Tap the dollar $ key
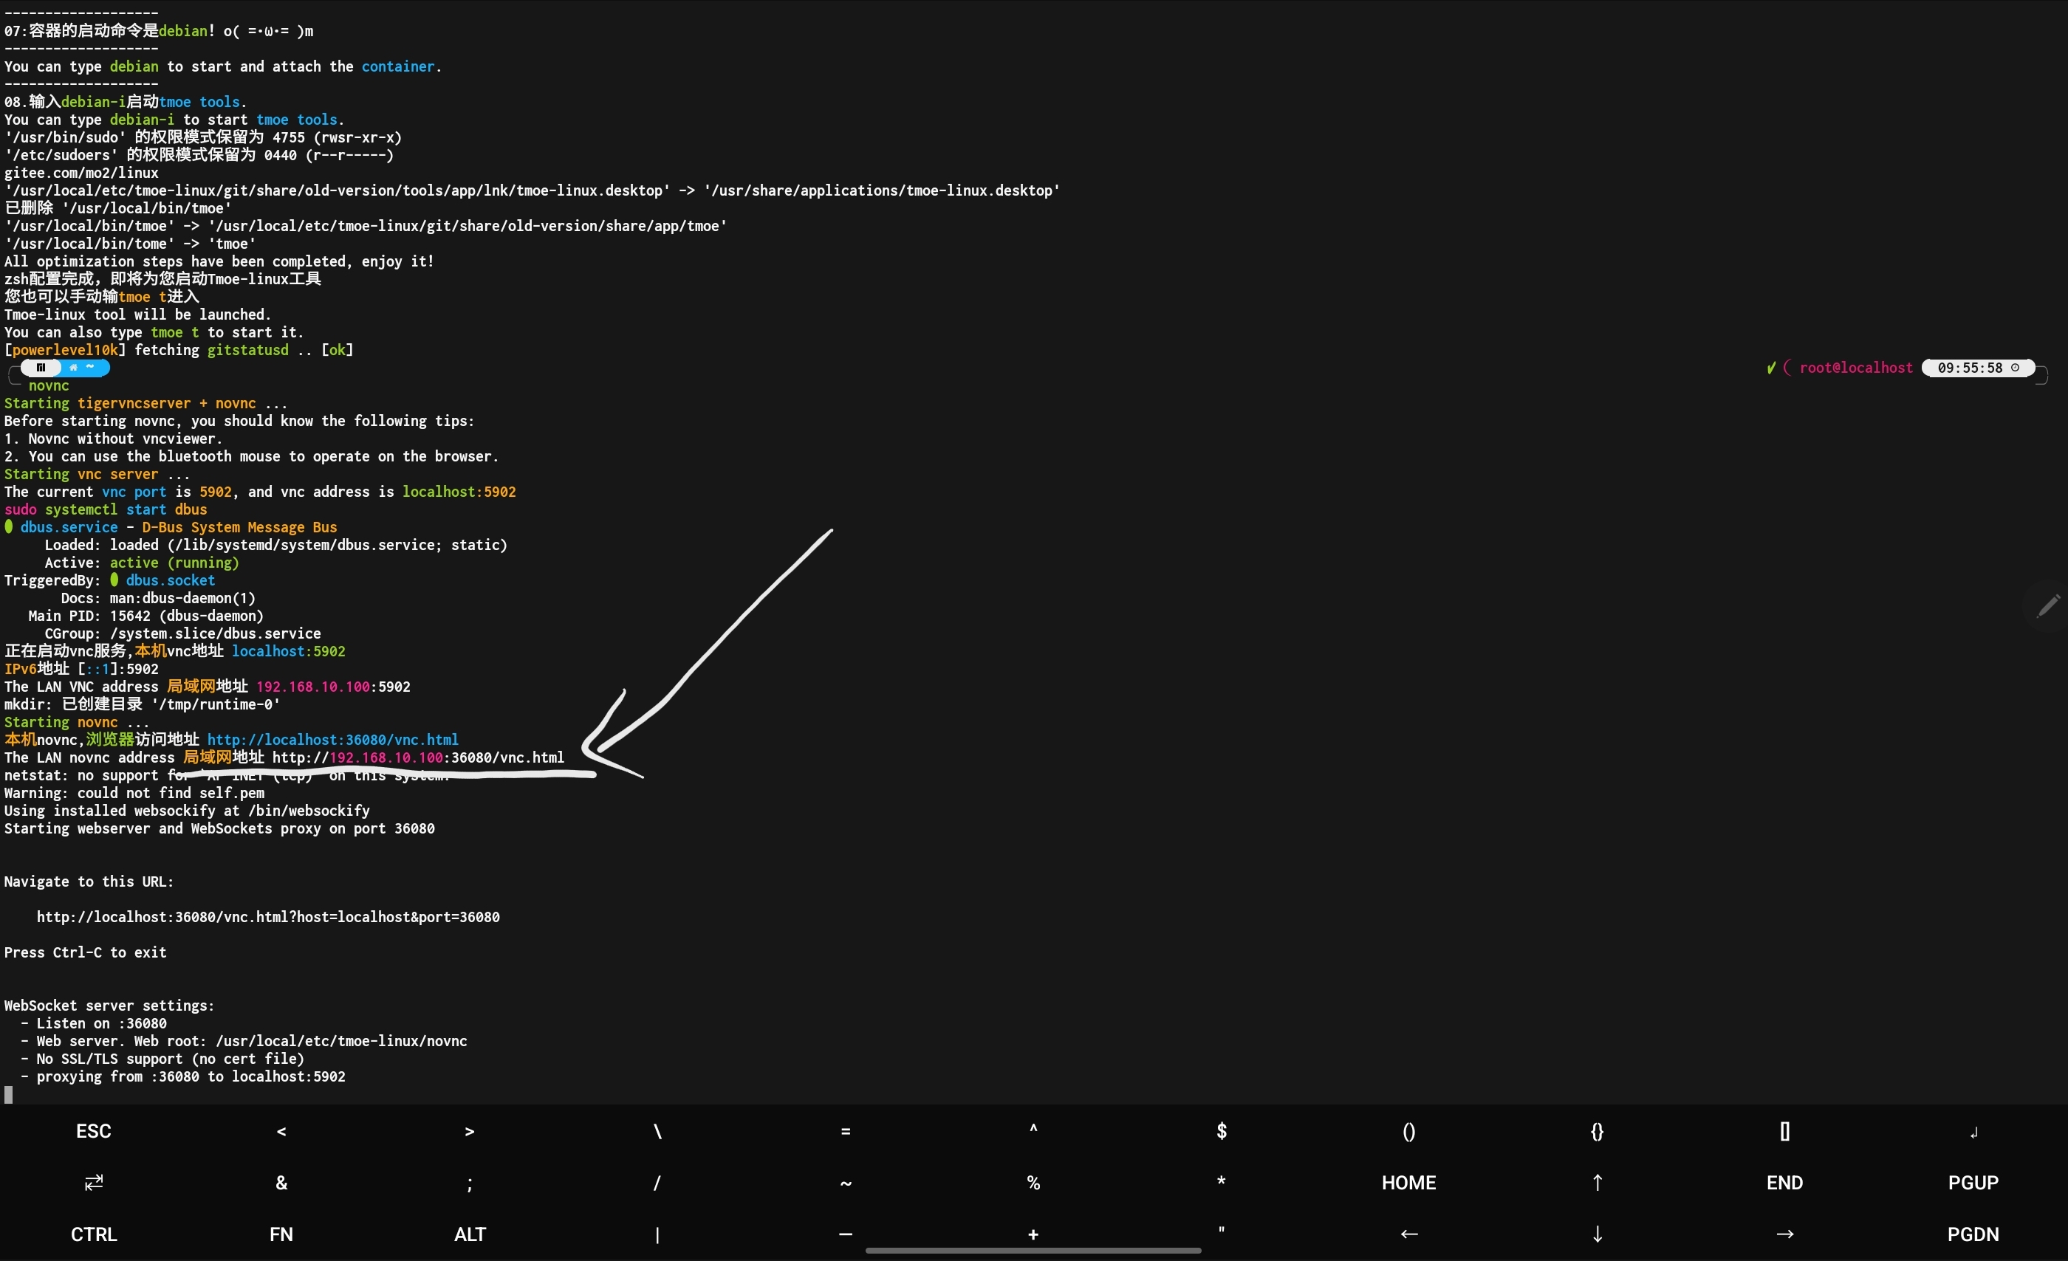This screenshot has height=1261, width=2068. click(1221, 1131)
